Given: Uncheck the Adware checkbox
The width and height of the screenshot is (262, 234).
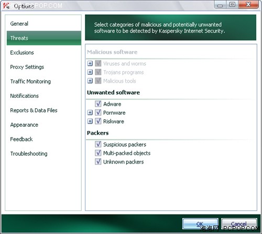Looking at the screenshot, I should tap(98, 104).
